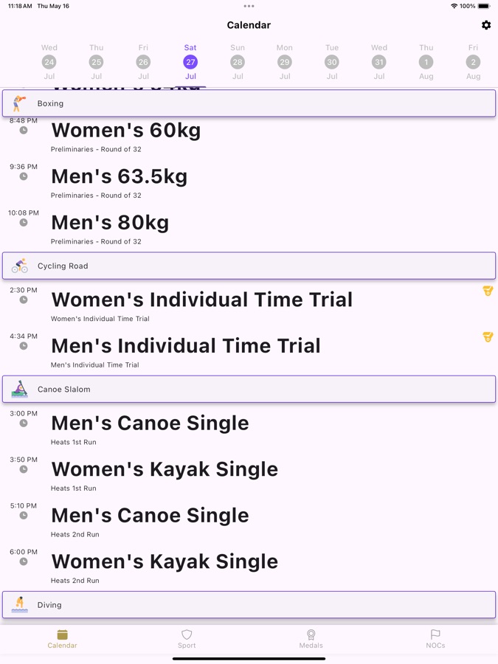Open Men's 63.5kg boxing event
498x664 pixels.
pyautogui.click(x=120, y=177)
